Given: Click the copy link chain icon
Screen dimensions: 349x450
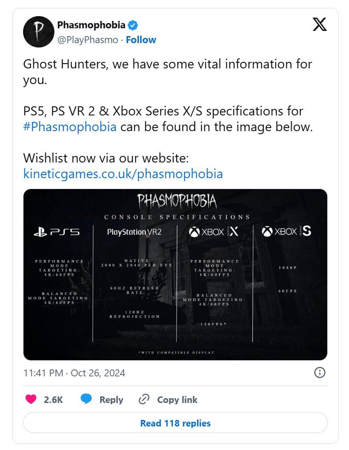Looking at the screenshot, I should [144, 399].
